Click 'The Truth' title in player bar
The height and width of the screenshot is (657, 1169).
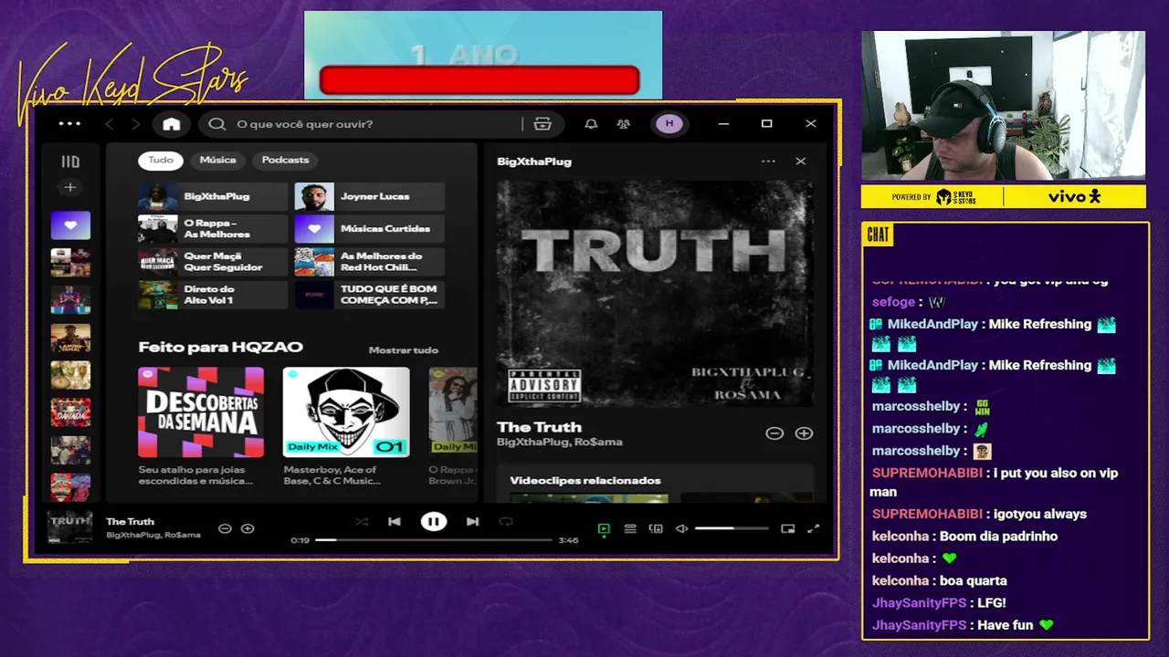[x=130, y=522]
